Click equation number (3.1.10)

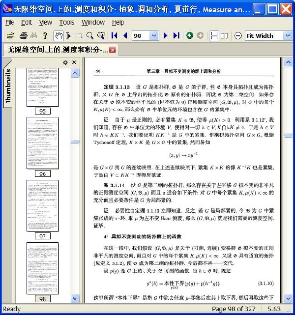pos(265,283)
